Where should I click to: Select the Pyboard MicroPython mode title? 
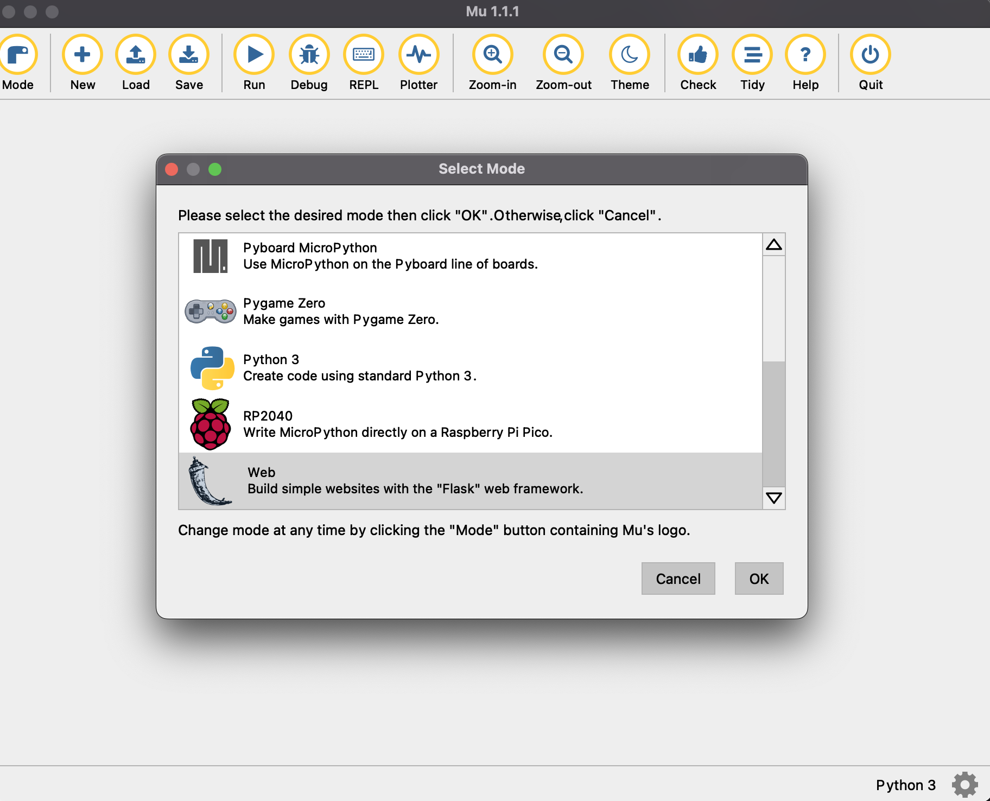click(x=310, y=248)
